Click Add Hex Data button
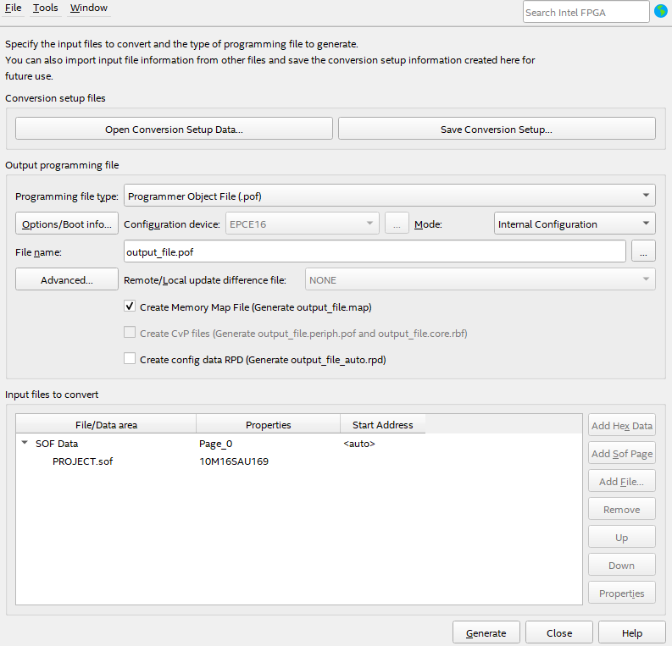The width and height of the screenshot is (672, 646). point(622,425)
